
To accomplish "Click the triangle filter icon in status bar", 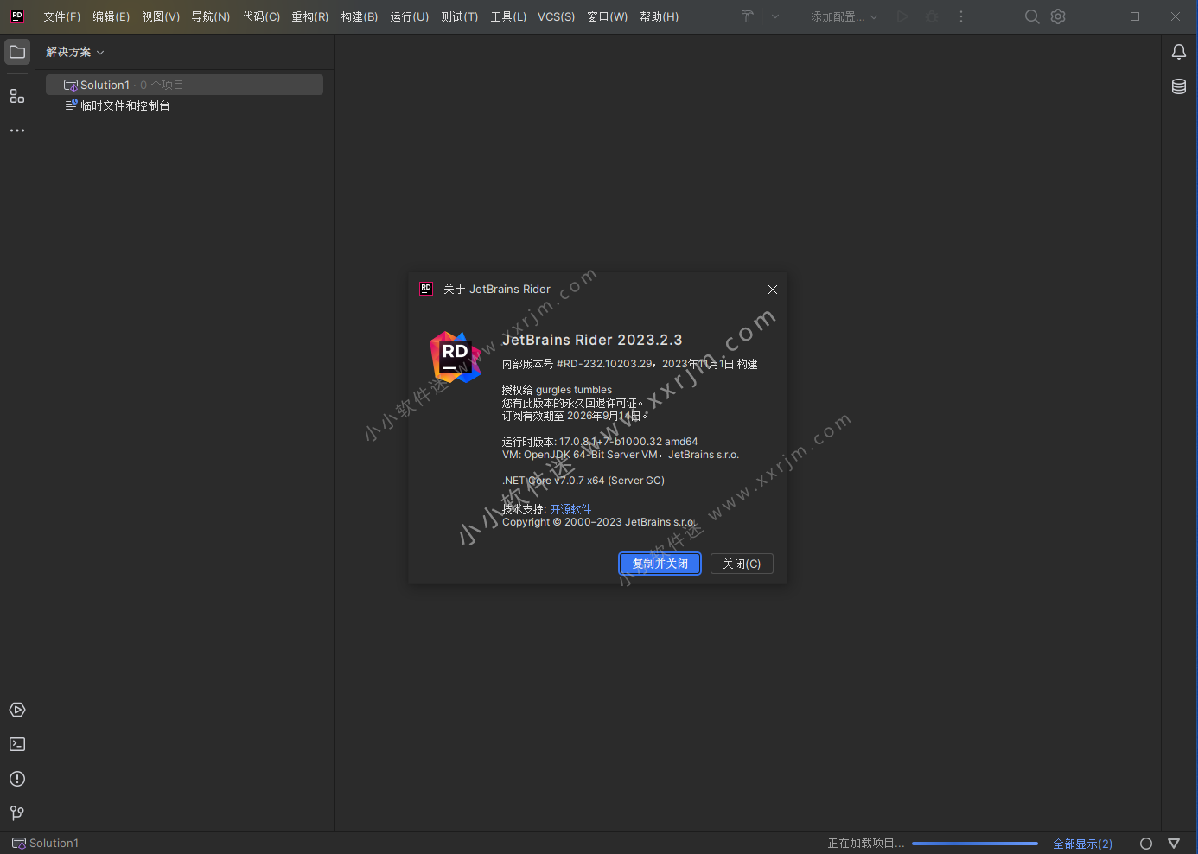I will tap(1174, 844).
